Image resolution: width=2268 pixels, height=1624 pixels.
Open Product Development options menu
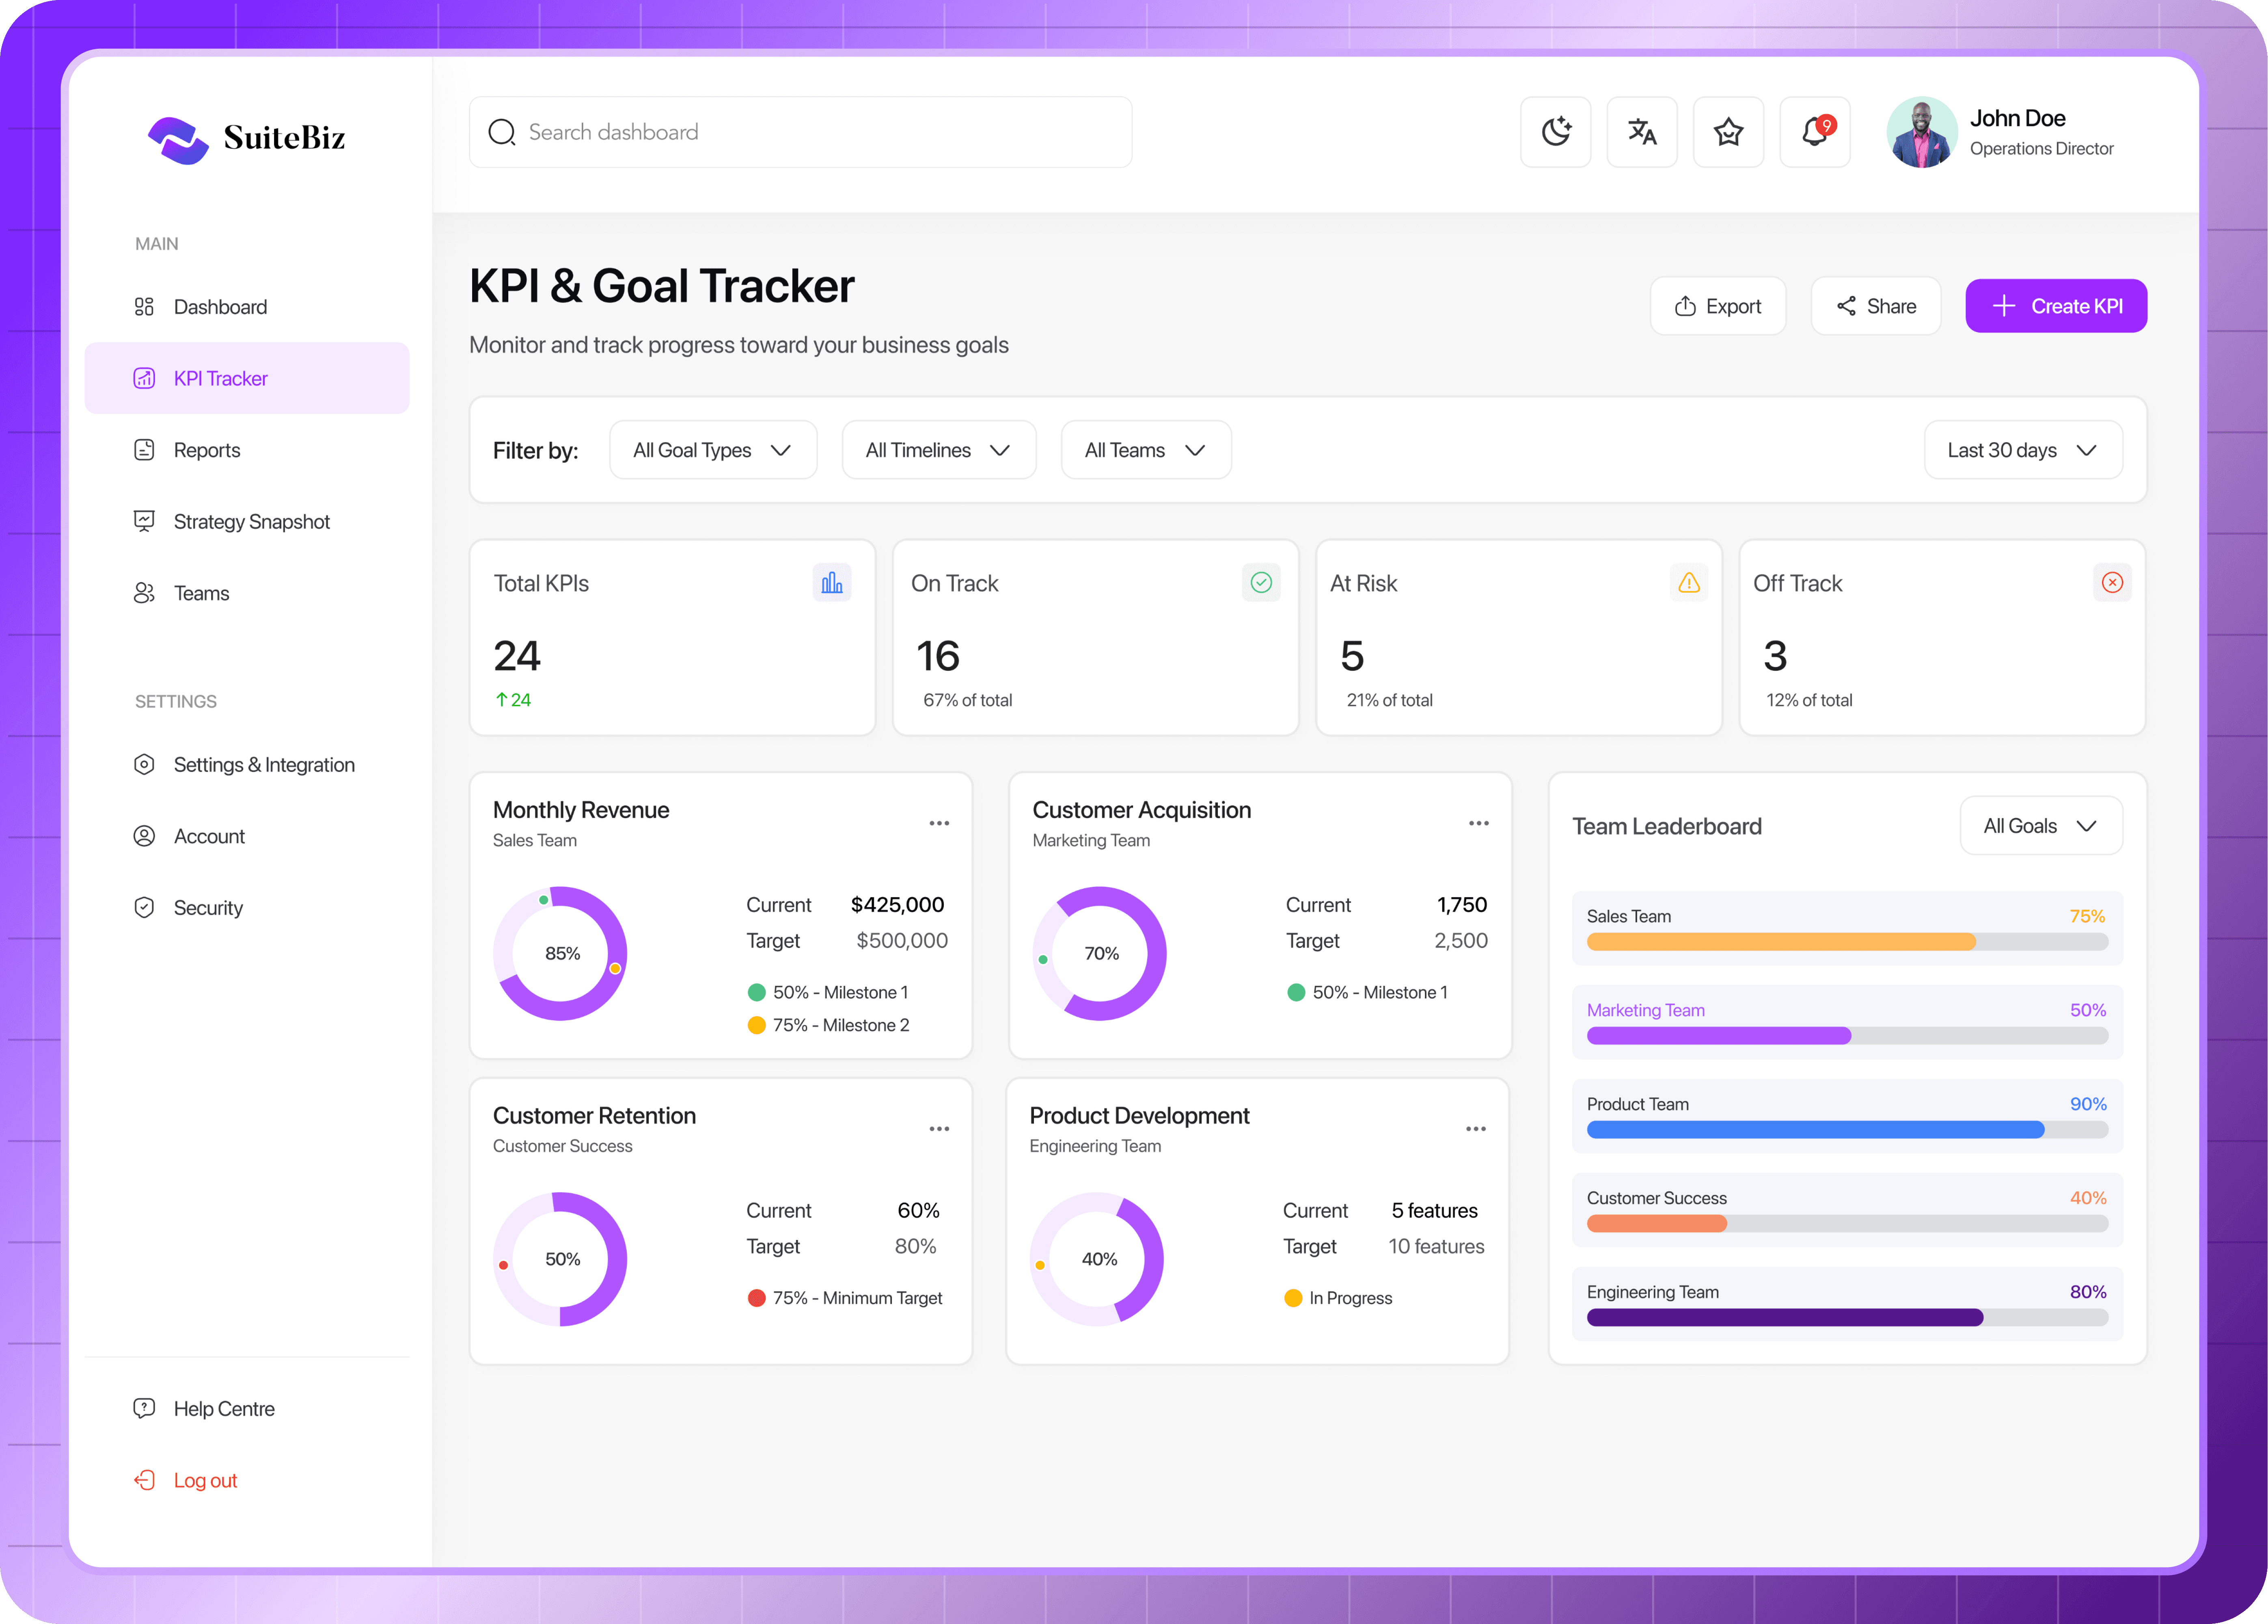tap(1475, 1129)
